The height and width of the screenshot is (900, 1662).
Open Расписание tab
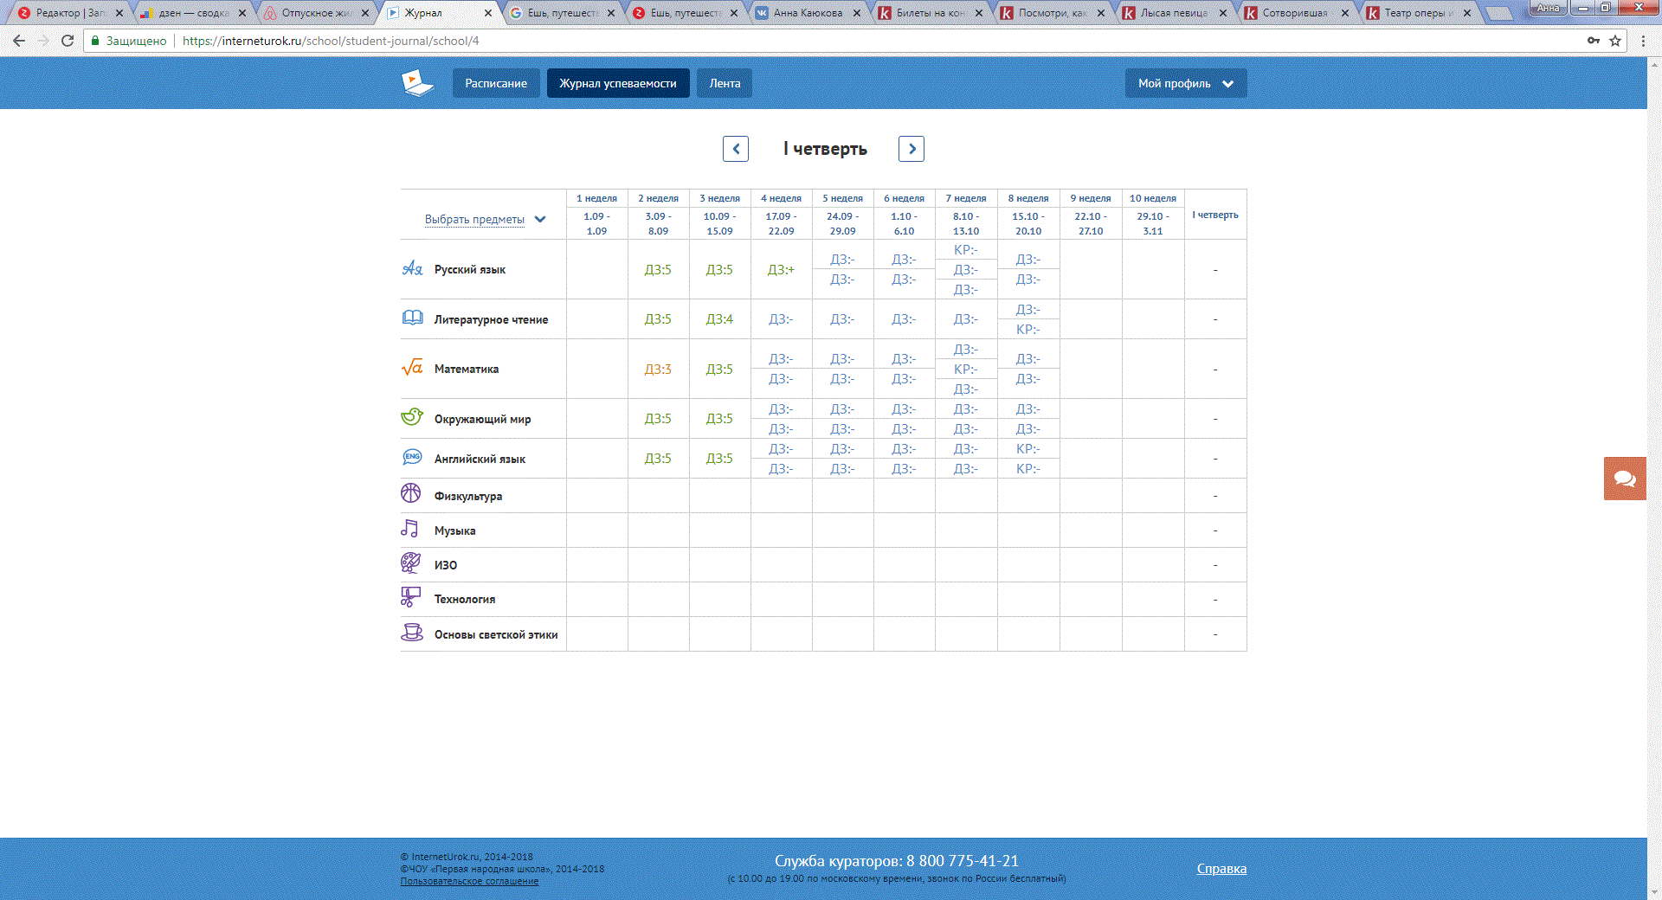tap(496, 83)
